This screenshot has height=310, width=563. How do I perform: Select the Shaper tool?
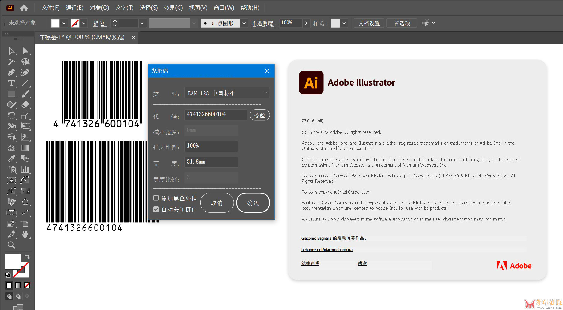click(x=11, y=105)
